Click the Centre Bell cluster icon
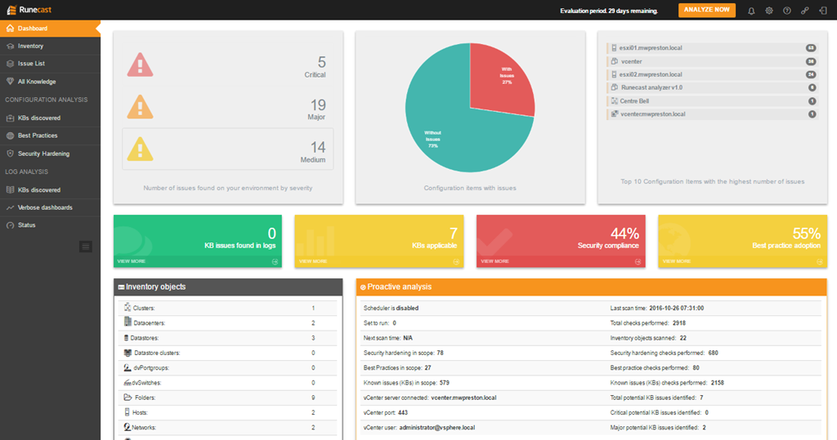Viewport: 837px width, 440px height. click(615, 100)
